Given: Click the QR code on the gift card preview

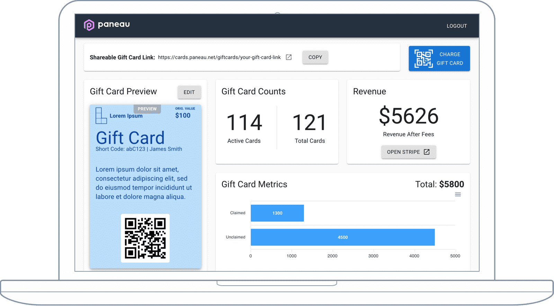Looking at the screenshot, I should [145, 238].
